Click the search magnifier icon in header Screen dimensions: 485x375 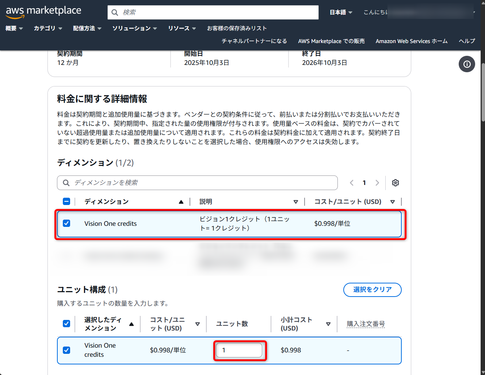click(x=115, y=12)
